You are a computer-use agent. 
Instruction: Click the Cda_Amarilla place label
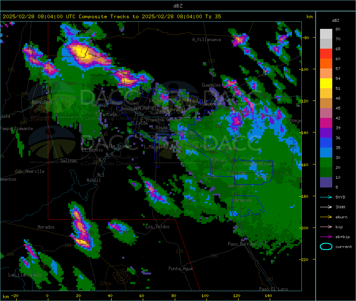30,171
